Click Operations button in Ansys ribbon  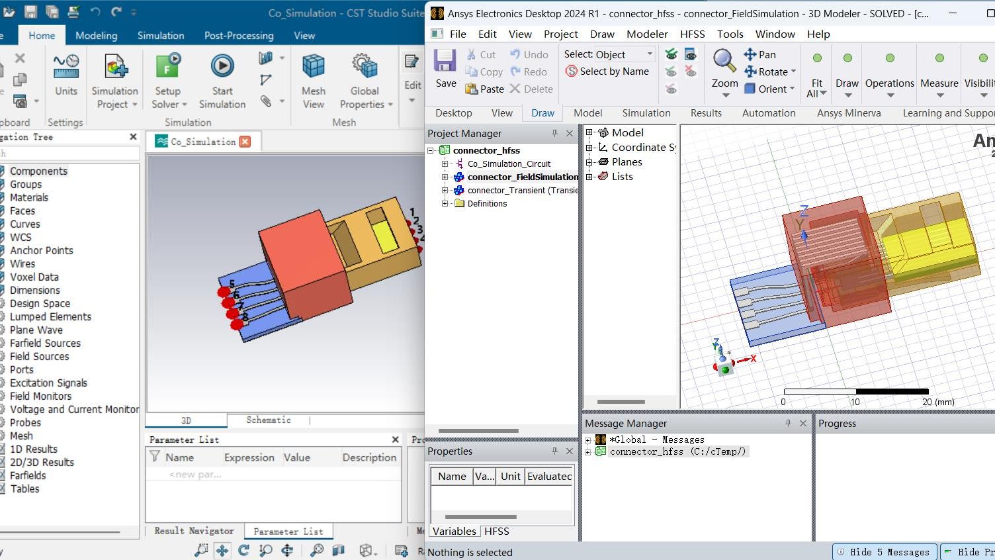[889, 75]
